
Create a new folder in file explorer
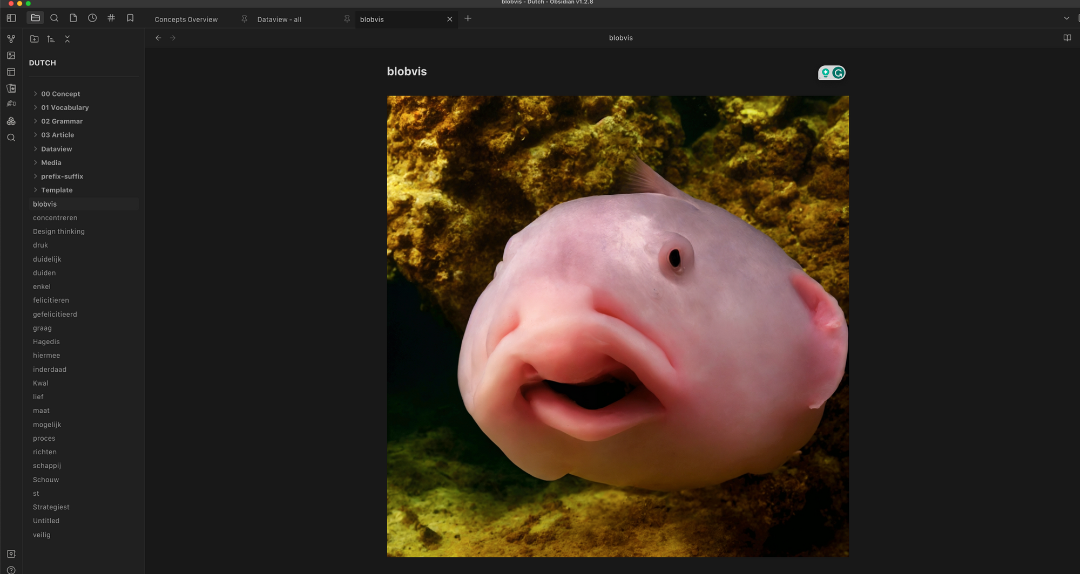pyautogui.click(x=35, y=39)
